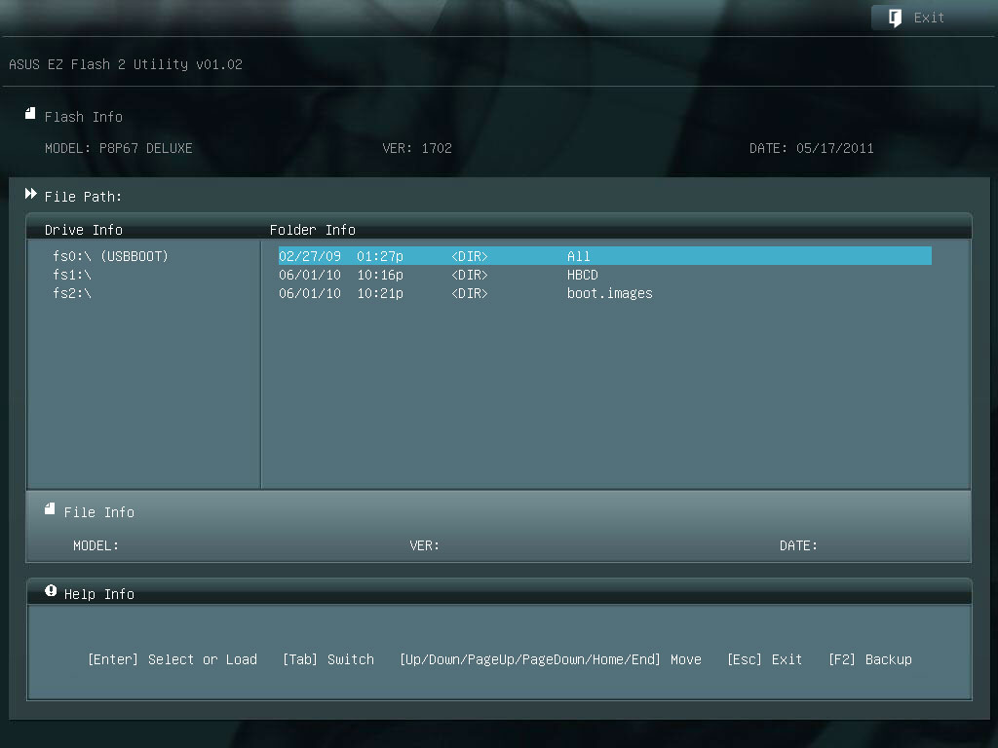Image resolution: width=998 pixels, height=748 pixels.
Task: Open the HBCD folder
Action: point(583,275)
